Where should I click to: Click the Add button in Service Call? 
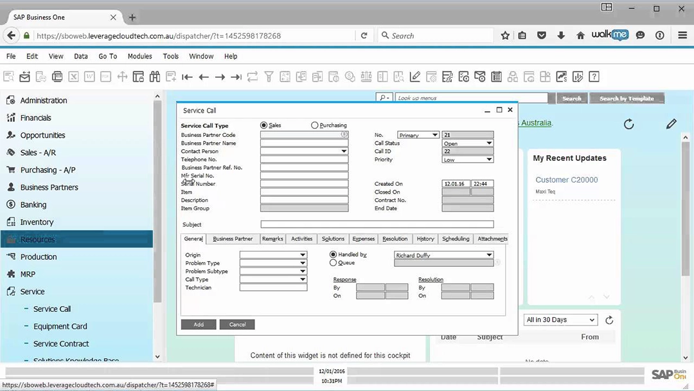199,324
